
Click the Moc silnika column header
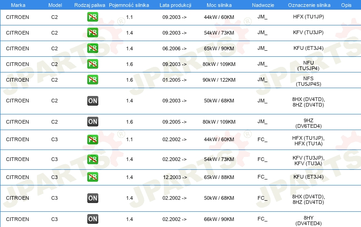coord(219,5)
